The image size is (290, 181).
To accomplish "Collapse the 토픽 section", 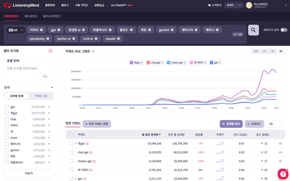I will point(52,88).
